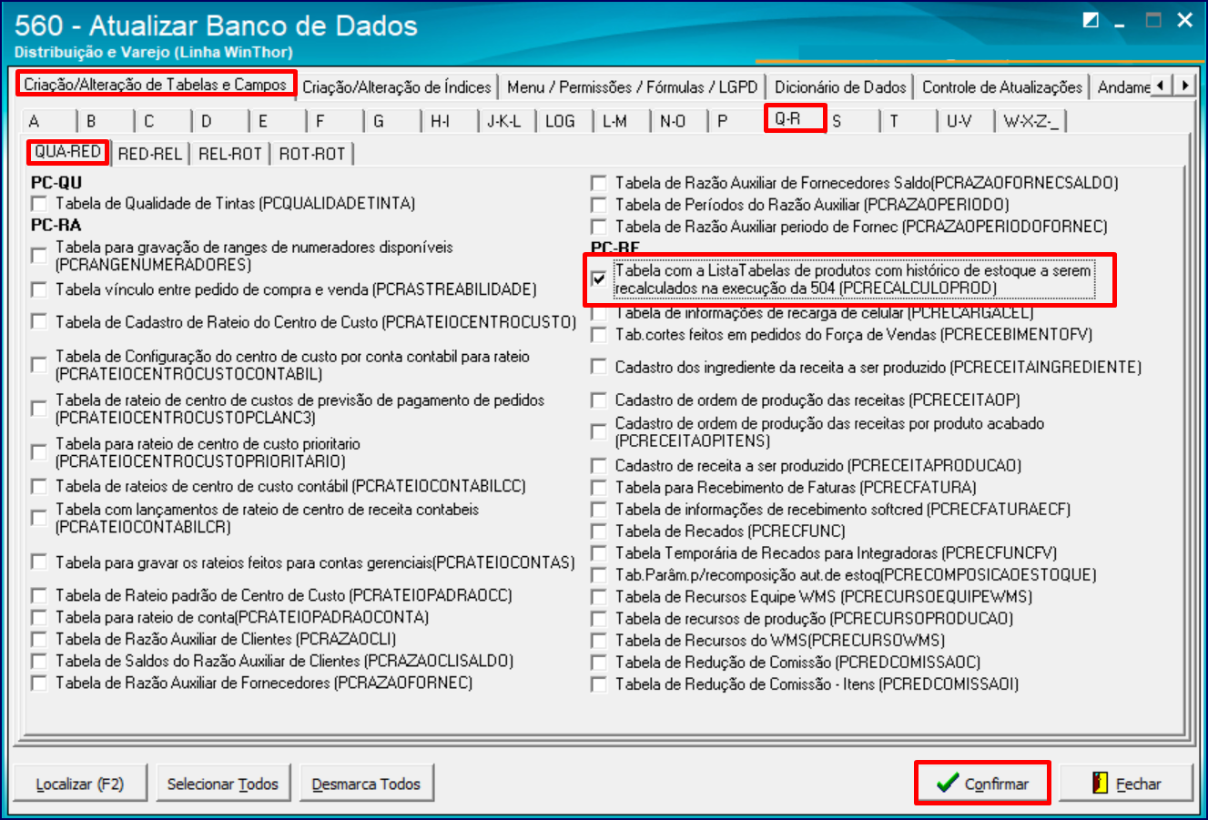Screen dimensions: 1208x820
Task: Click the green checkmark icon on Confirmar
Action: click(x=948, y=783)
